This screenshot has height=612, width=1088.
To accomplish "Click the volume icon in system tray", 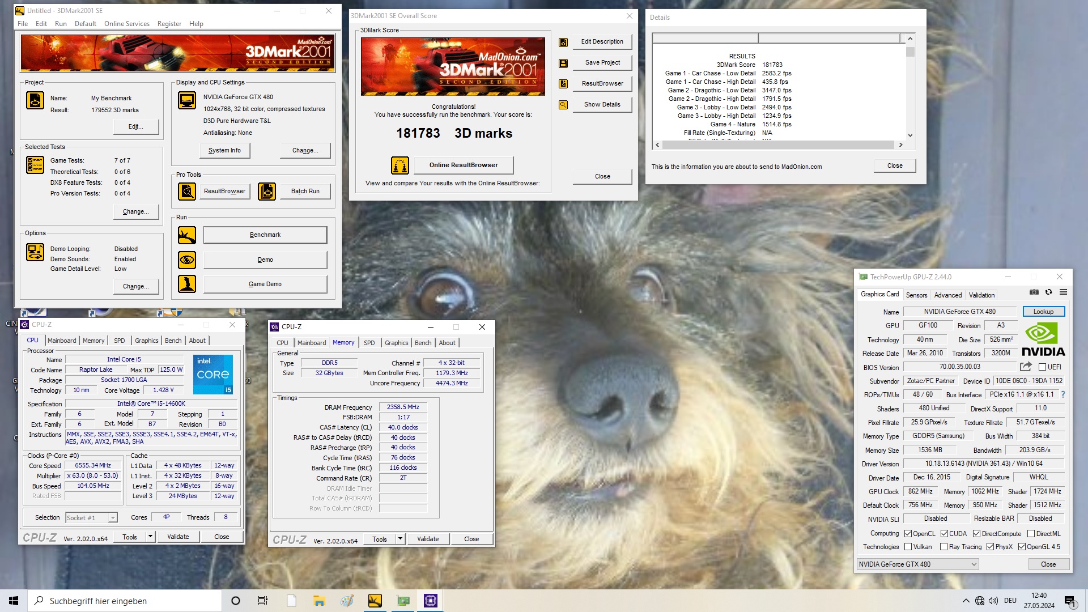I will (x=993, y=601).
